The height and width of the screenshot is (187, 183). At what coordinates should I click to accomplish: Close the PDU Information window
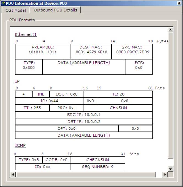click(x=179, y=3)
